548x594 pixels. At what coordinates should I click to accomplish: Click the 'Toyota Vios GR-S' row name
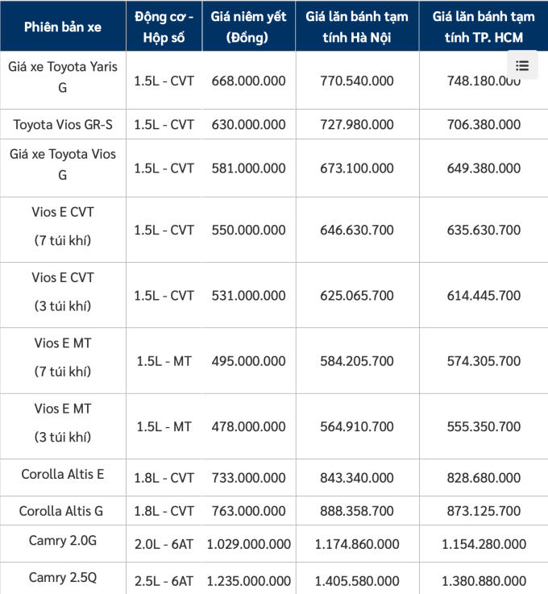point(63,125)
